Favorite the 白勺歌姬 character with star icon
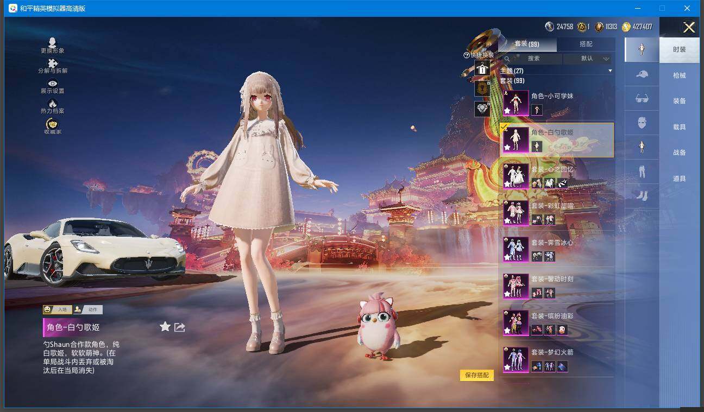 [x=165, y=326]
